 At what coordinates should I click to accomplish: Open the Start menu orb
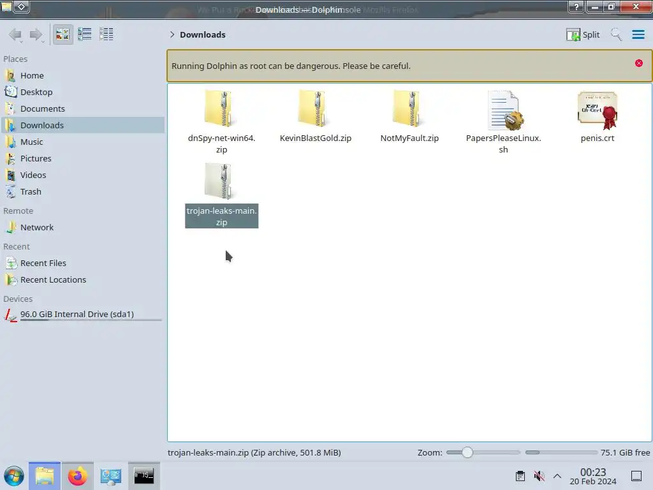coord(14,476)
